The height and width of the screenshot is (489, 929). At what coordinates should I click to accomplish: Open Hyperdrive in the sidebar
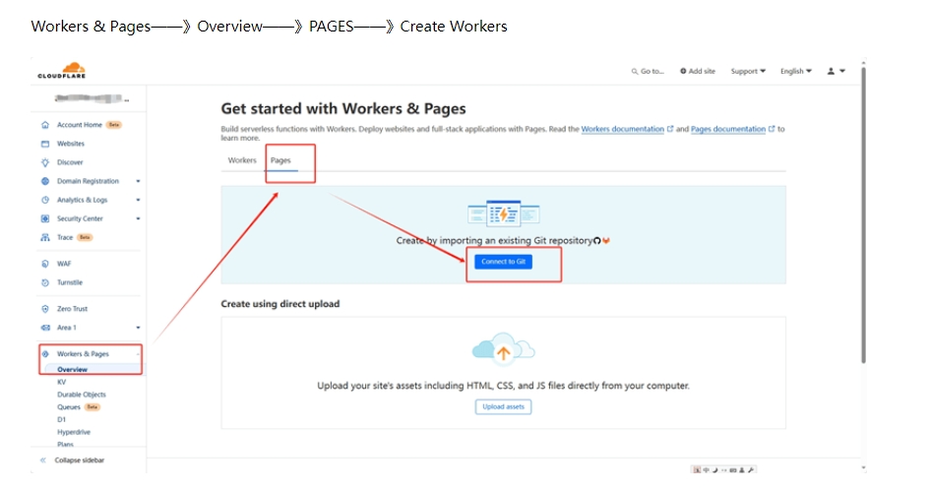click(x=74, y=432)
